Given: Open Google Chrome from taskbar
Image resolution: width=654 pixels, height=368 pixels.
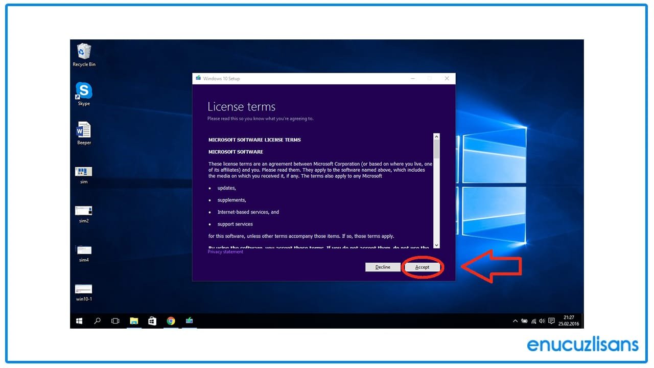Looking at the screenshot, I should tap(171, 321).
